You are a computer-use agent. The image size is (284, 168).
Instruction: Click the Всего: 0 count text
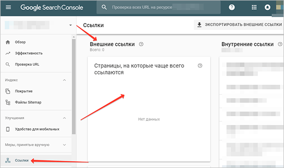pyautogui.click(x=97, y=50)
